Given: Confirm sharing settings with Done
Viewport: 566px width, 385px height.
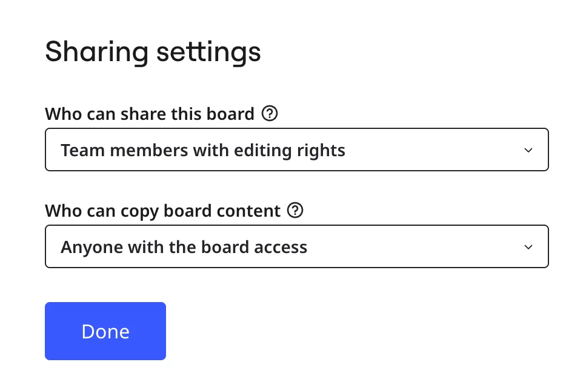Looking at the screenshot, I should [105, 331].
